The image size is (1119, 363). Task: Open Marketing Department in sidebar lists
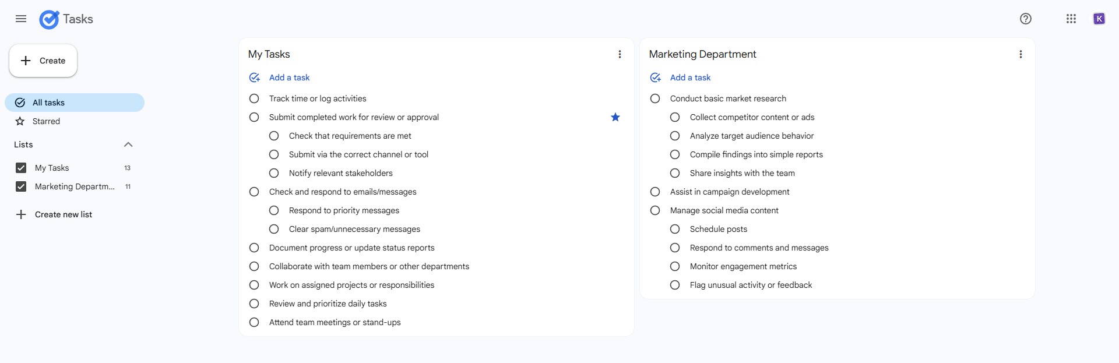pos(75,186)
